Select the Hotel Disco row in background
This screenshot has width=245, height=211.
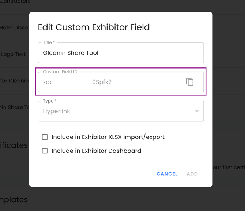[15, 28]
